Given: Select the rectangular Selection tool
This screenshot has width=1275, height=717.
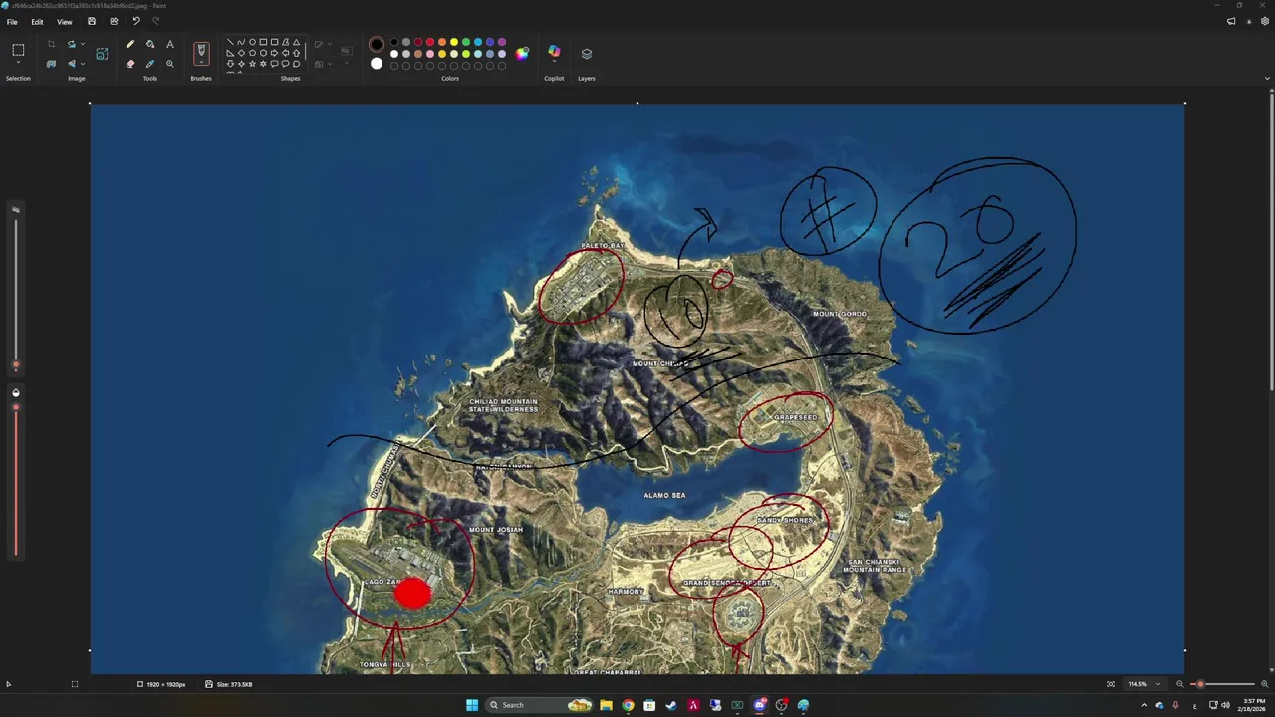Looking at the screenshot, I should pos(18,49).
